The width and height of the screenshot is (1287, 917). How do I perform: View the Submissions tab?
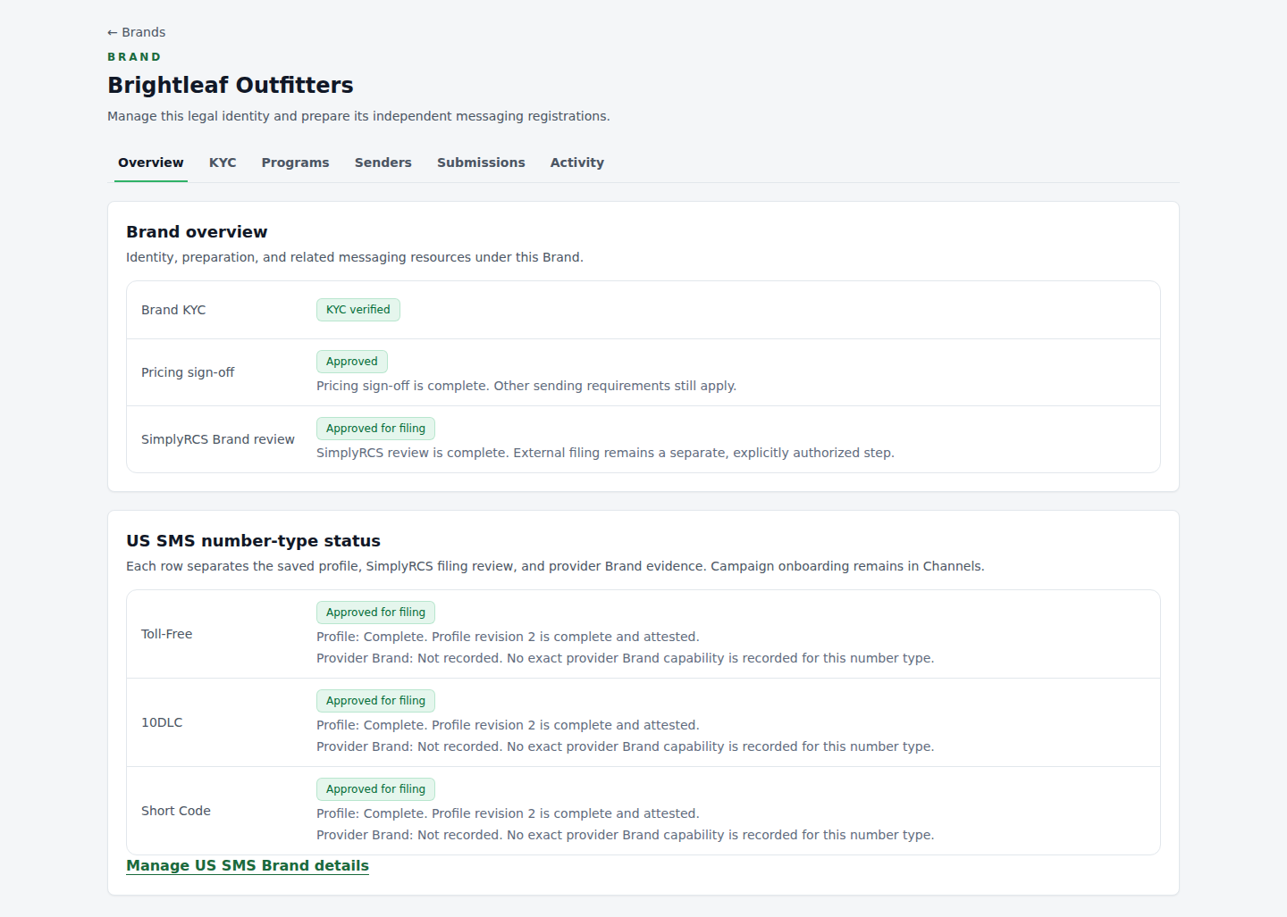tap(481, 163)
